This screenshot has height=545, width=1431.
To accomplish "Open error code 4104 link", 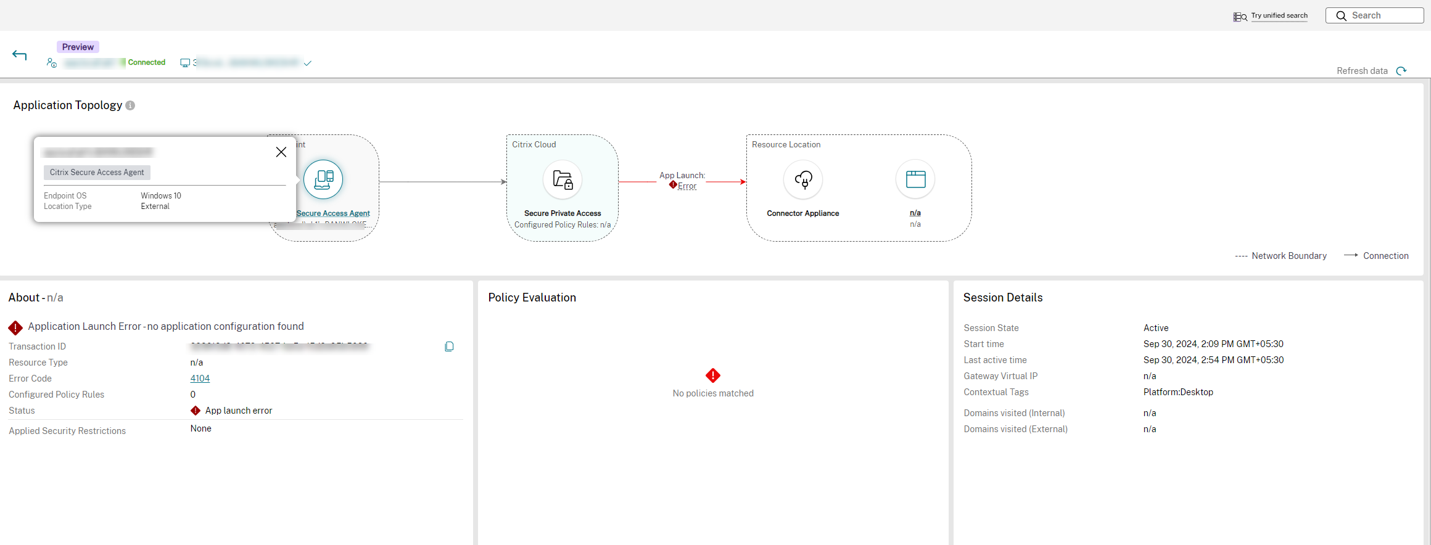I will pos(200,379).
